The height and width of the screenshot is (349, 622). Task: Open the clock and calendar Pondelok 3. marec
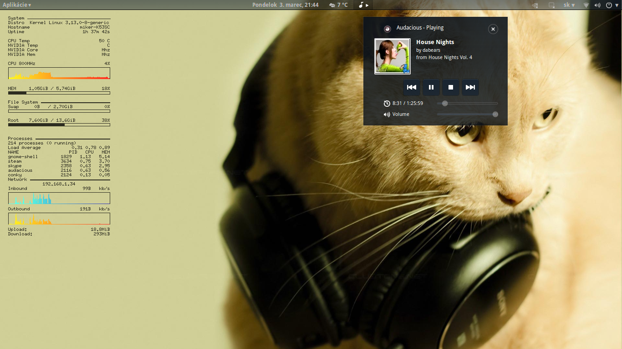click(x=286, y=5)
